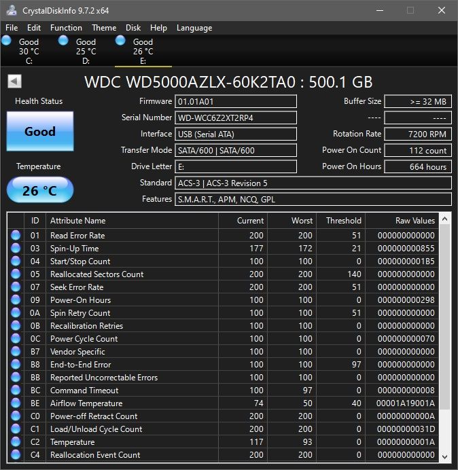This screenshot has height=470, width=458.
Task: Switch to drive E: tab
Action: click(x=143, y=51)
